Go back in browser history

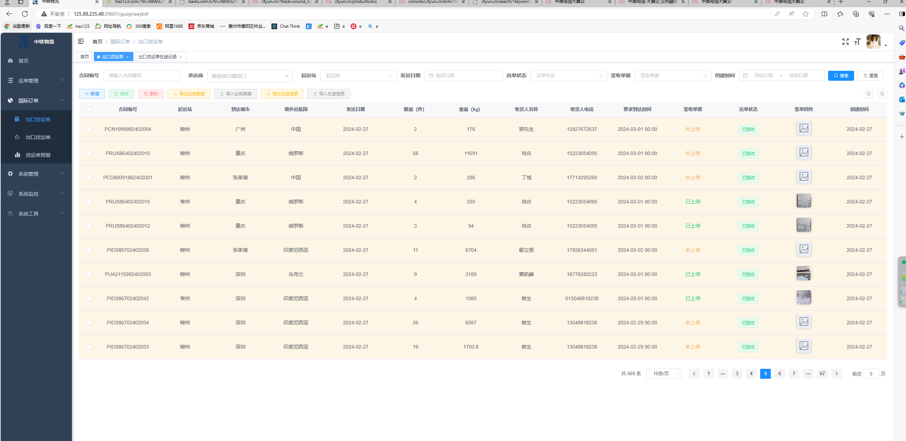pyautogui.click(x=9, y=14)
